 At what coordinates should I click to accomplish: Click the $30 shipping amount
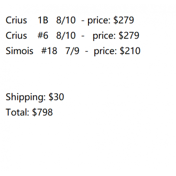coord(56,97)
